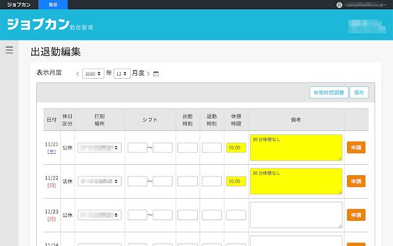Viewport: 393px width, 246px height.
Task: Click the empty 備考 textarea for 11/23
Action: (296, 215)
